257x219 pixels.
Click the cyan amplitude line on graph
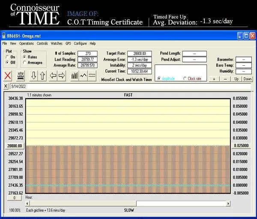[x=128, y=185]
